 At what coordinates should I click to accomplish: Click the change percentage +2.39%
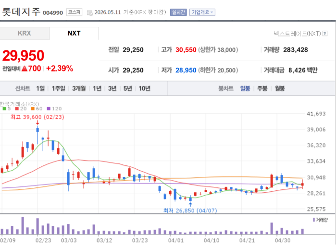60,69
